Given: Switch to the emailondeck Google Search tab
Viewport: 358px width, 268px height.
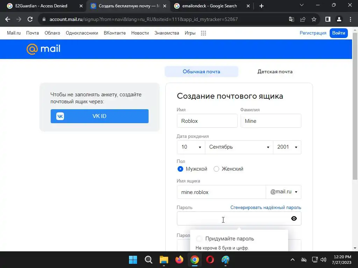Looking at the screenshot, I should coord(209,6).
